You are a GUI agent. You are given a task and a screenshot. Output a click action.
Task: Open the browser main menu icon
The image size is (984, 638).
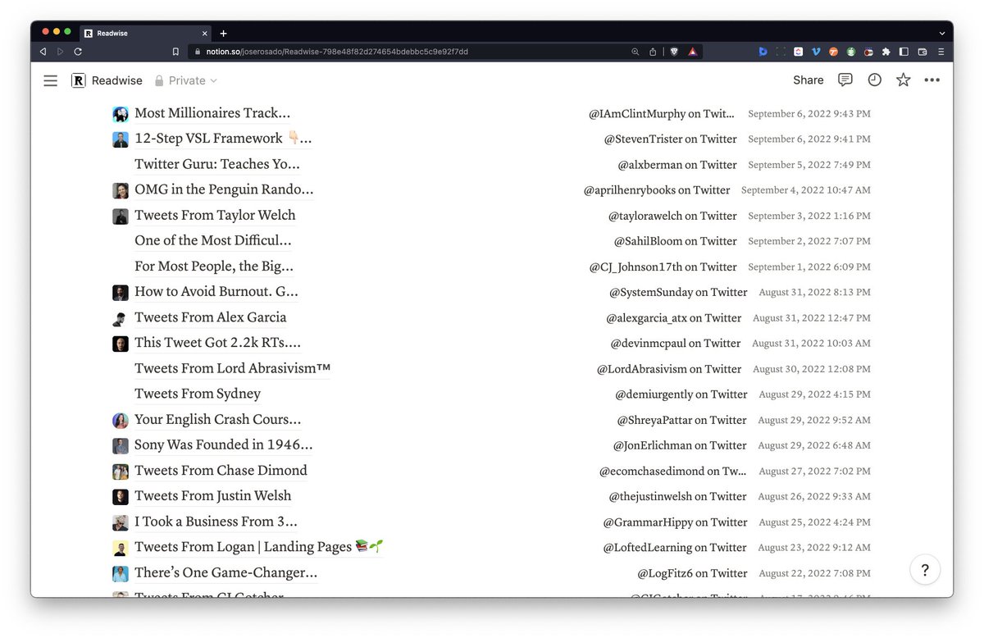(941, 52)
